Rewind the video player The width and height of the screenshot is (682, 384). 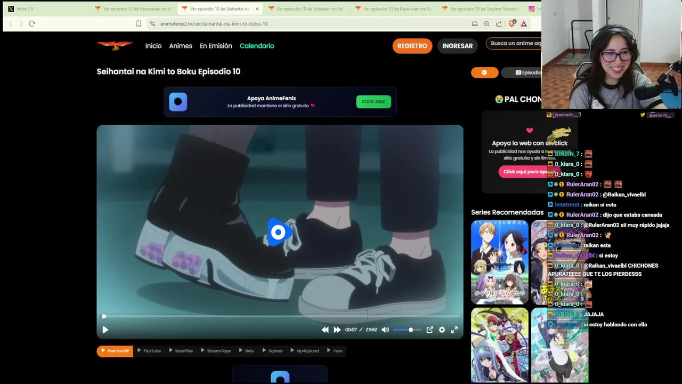pyautogui.click(x=325, y=330)
